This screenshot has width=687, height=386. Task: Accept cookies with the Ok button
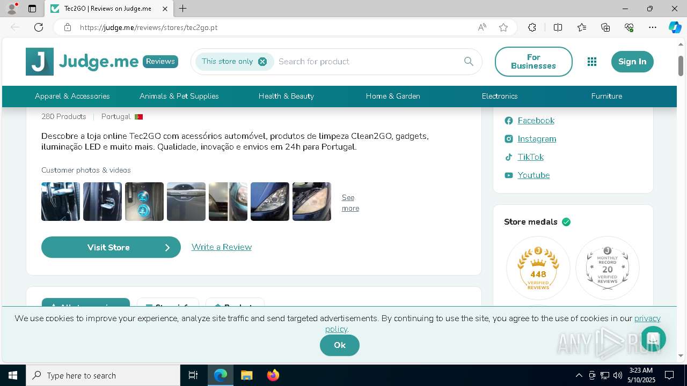(x=340, y=345)
